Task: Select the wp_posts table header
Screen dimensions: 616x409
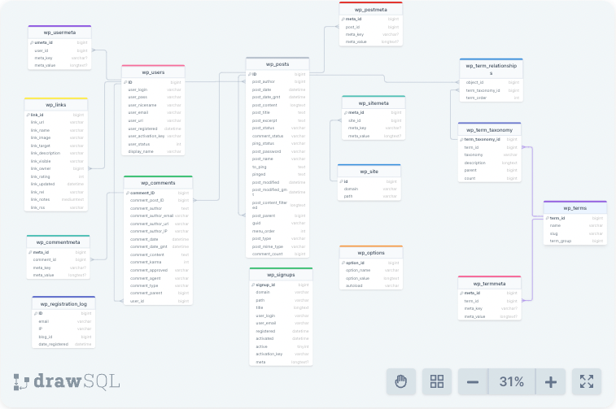Action: point(277,63)
